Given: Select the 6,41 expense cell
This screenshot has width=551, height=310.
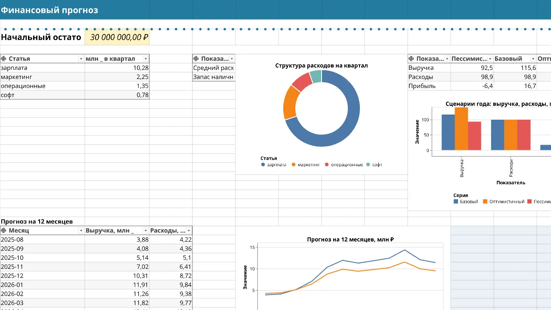Looking at the screenshot, I should point(171,267).
